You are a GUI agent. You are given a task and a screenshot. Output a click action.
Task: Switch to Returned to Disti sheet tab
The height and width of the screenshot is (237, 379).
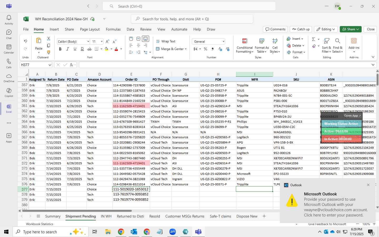tap(130, 216)
